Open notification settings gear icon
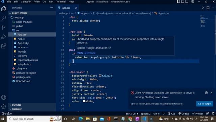This screenshot has width=216, height=122. (x=206, y=93)
